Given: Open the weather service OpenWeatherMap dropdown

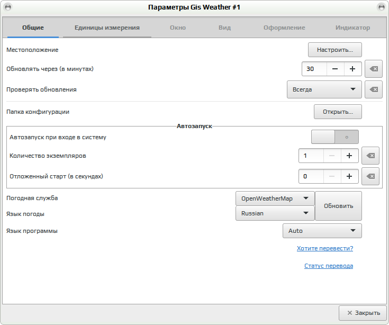Looking at the screenshot, I should click(275, 198).
